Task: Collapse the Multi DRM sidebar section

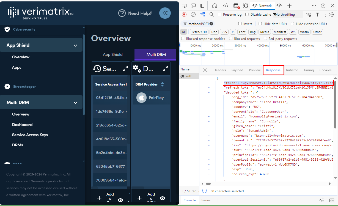Action: click(x=75, y=103)
